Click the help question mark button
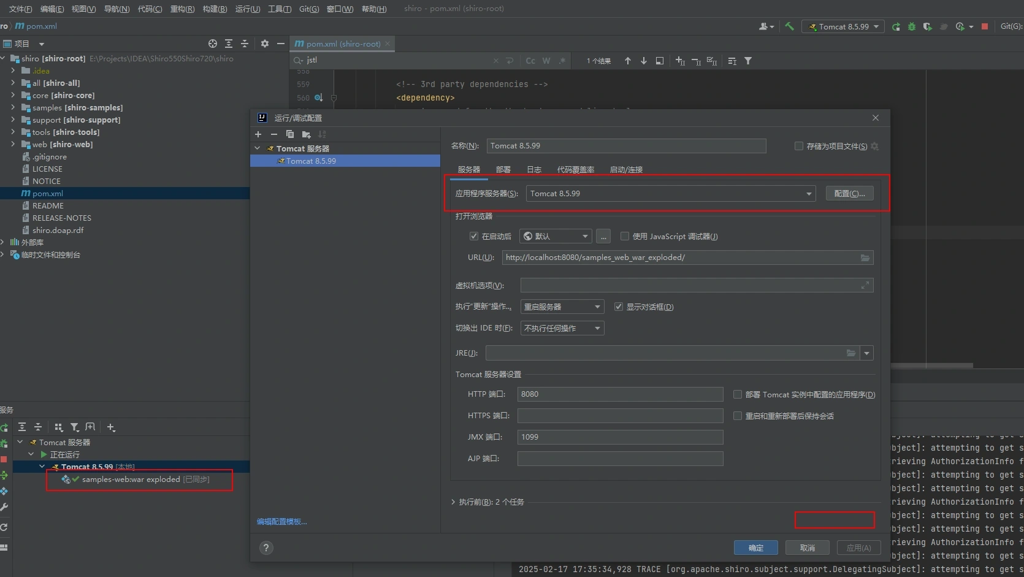This screenshot has width=1024, height=577. point(266,548)
